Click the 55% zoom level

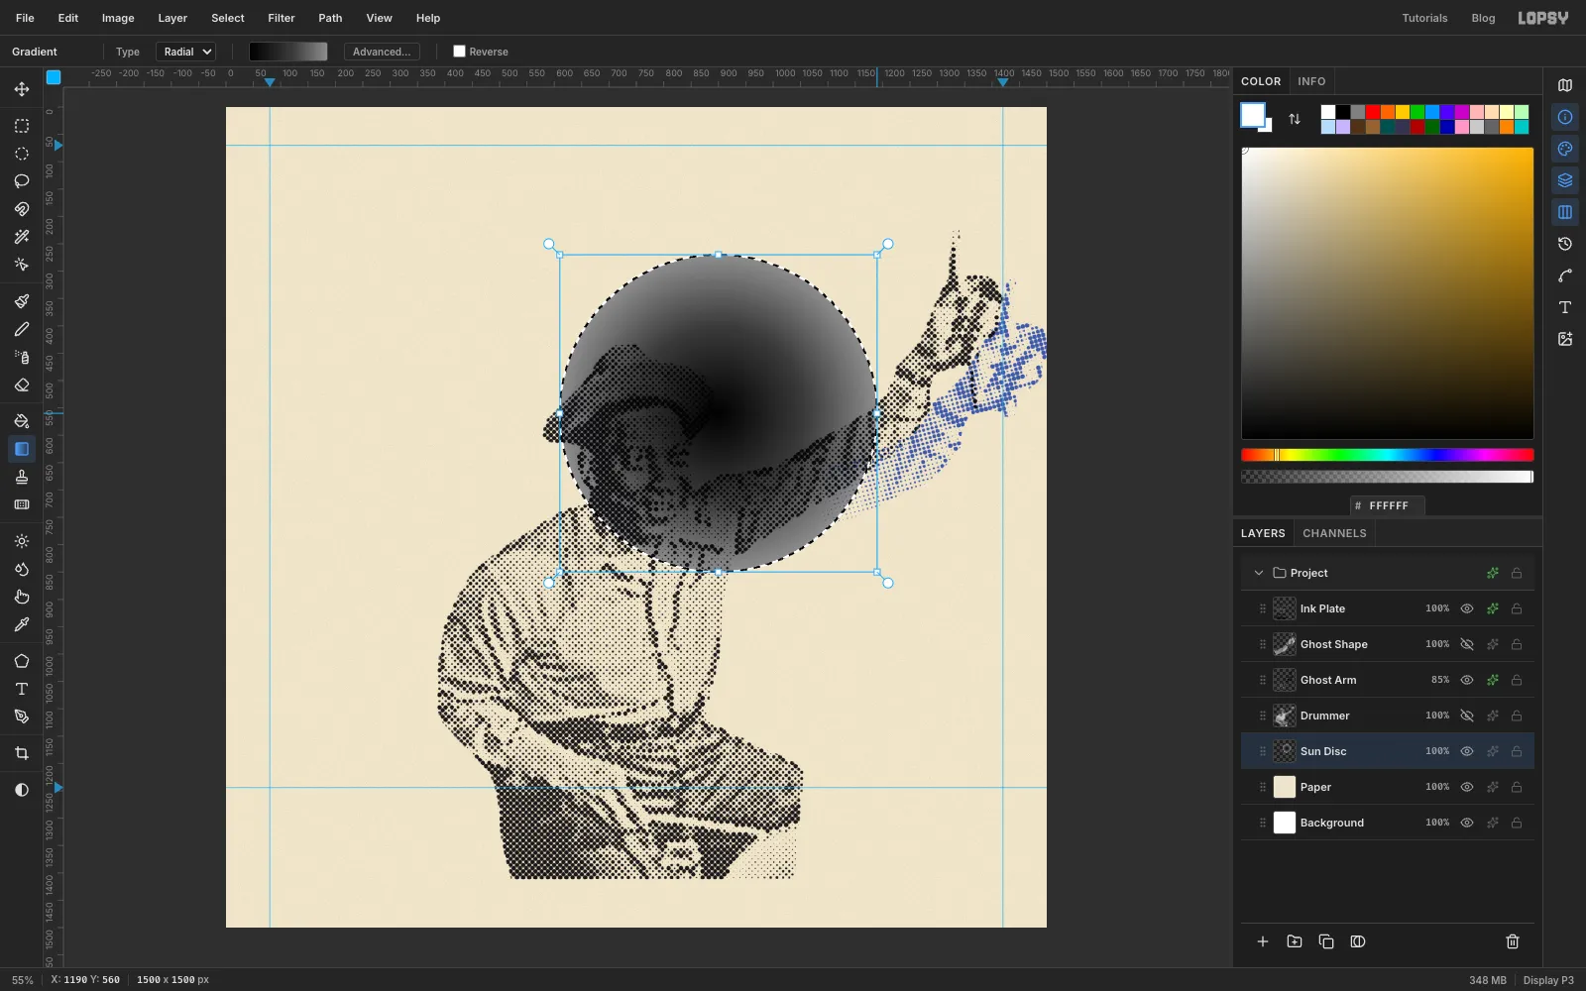coord(23,980)
